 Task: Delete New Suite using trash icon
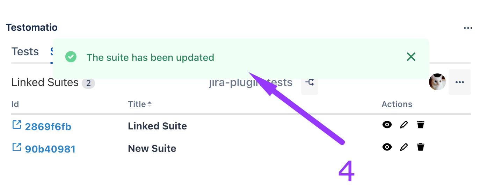[421, 147]
